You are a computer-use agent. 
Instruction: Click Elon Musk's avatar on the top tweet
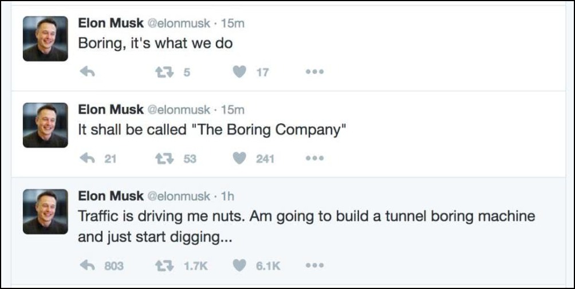click(x=45, y=39)
